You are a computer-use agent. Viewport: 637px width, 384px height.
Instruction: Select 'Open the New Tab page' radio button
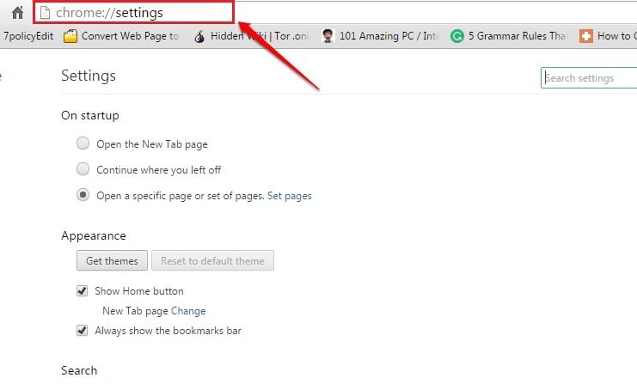(83, 144)
